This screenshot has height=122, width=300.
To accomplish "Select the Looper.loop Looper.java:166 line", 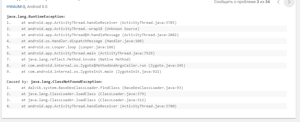I will [x=147, y=47].
